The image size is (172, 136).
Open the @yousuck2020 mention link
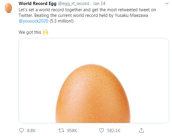[x=33, y=21]
